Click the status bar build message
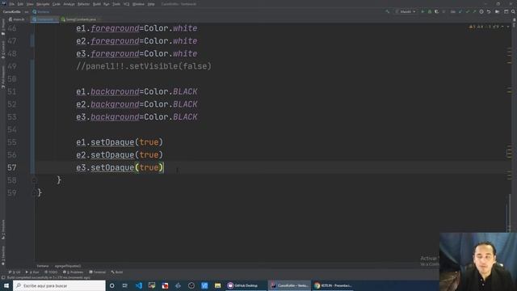The width and height of the screenshot is (517, 291). click(x=48, y=277)
